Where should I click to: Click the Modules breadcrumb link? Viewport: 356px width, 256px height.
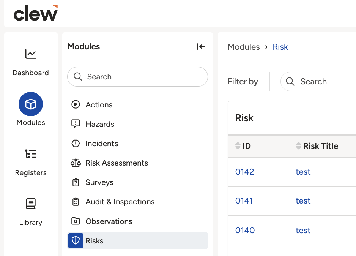click(x=244, y=47)
